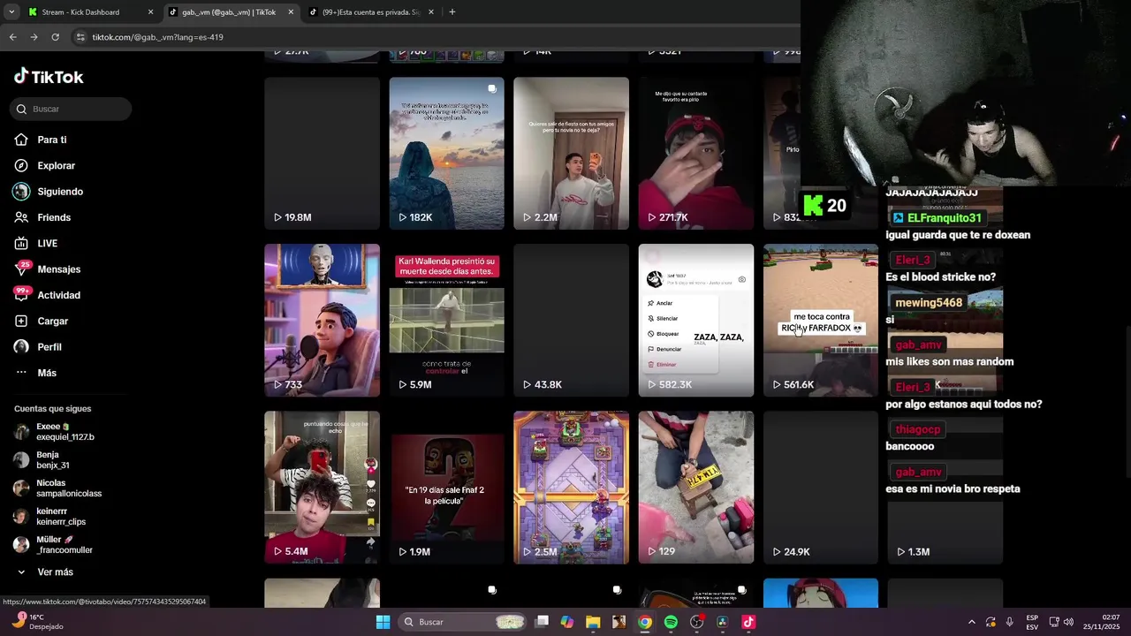Open File Explorer from the taskbar
The image size is (1131, 636).
pos(593,622)
